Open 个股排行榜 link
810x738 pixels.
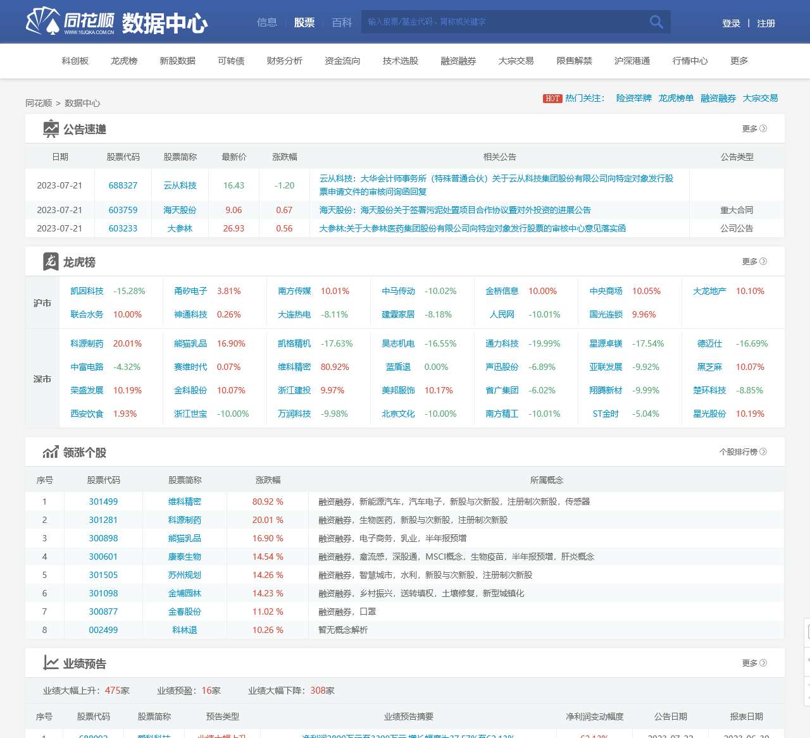[743, 452]
